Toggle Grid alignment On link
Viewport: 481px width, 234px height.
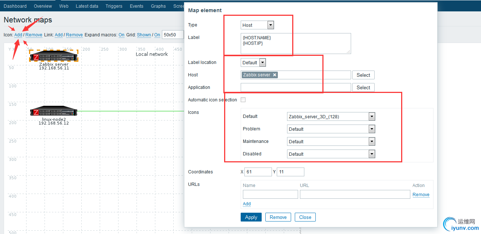[x=157, y=35]
